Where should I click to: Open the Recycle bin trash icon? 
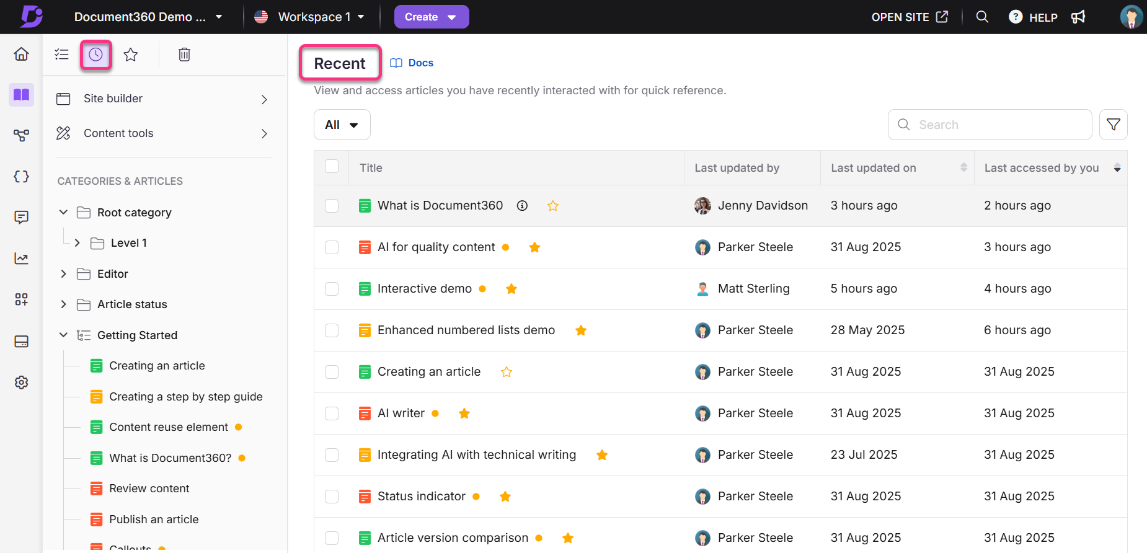[184, 55]
